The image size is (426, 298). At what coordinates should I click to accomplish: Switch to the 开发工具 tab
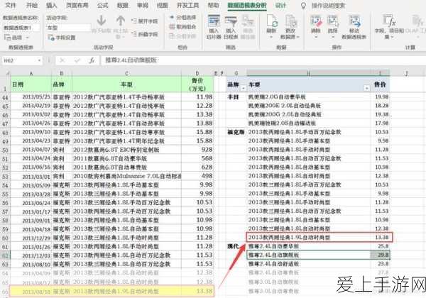[187, 5]
